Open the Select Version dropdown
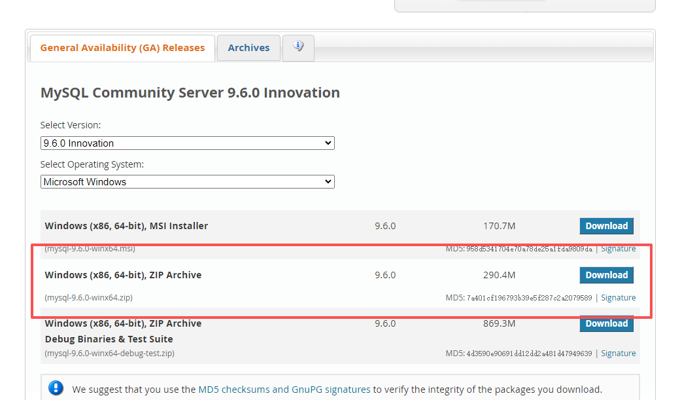 187,143
